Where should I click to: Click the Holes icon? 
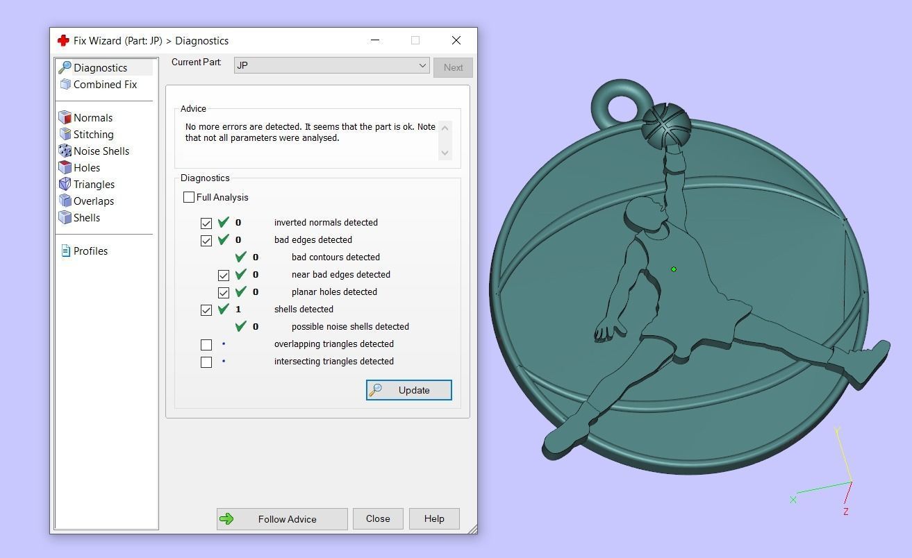click(65, 167)
